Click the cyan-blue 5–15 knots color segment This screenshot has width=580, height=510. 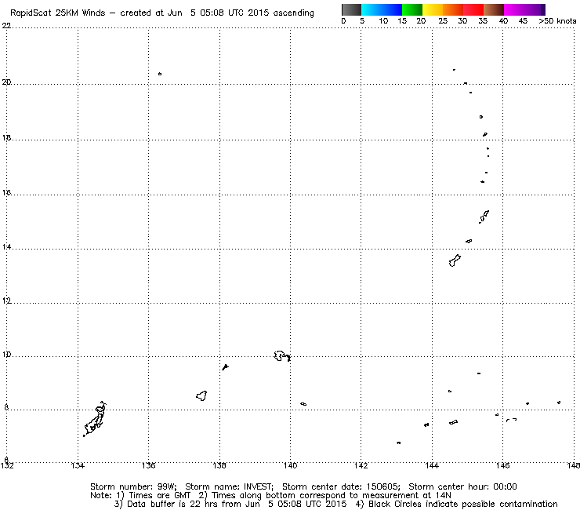382,9
